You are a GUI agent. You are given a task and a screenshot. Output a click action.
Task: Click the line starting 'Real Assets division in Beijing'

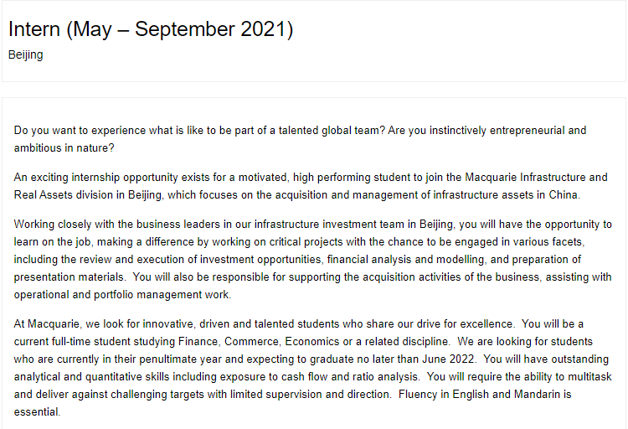(296, 195)
